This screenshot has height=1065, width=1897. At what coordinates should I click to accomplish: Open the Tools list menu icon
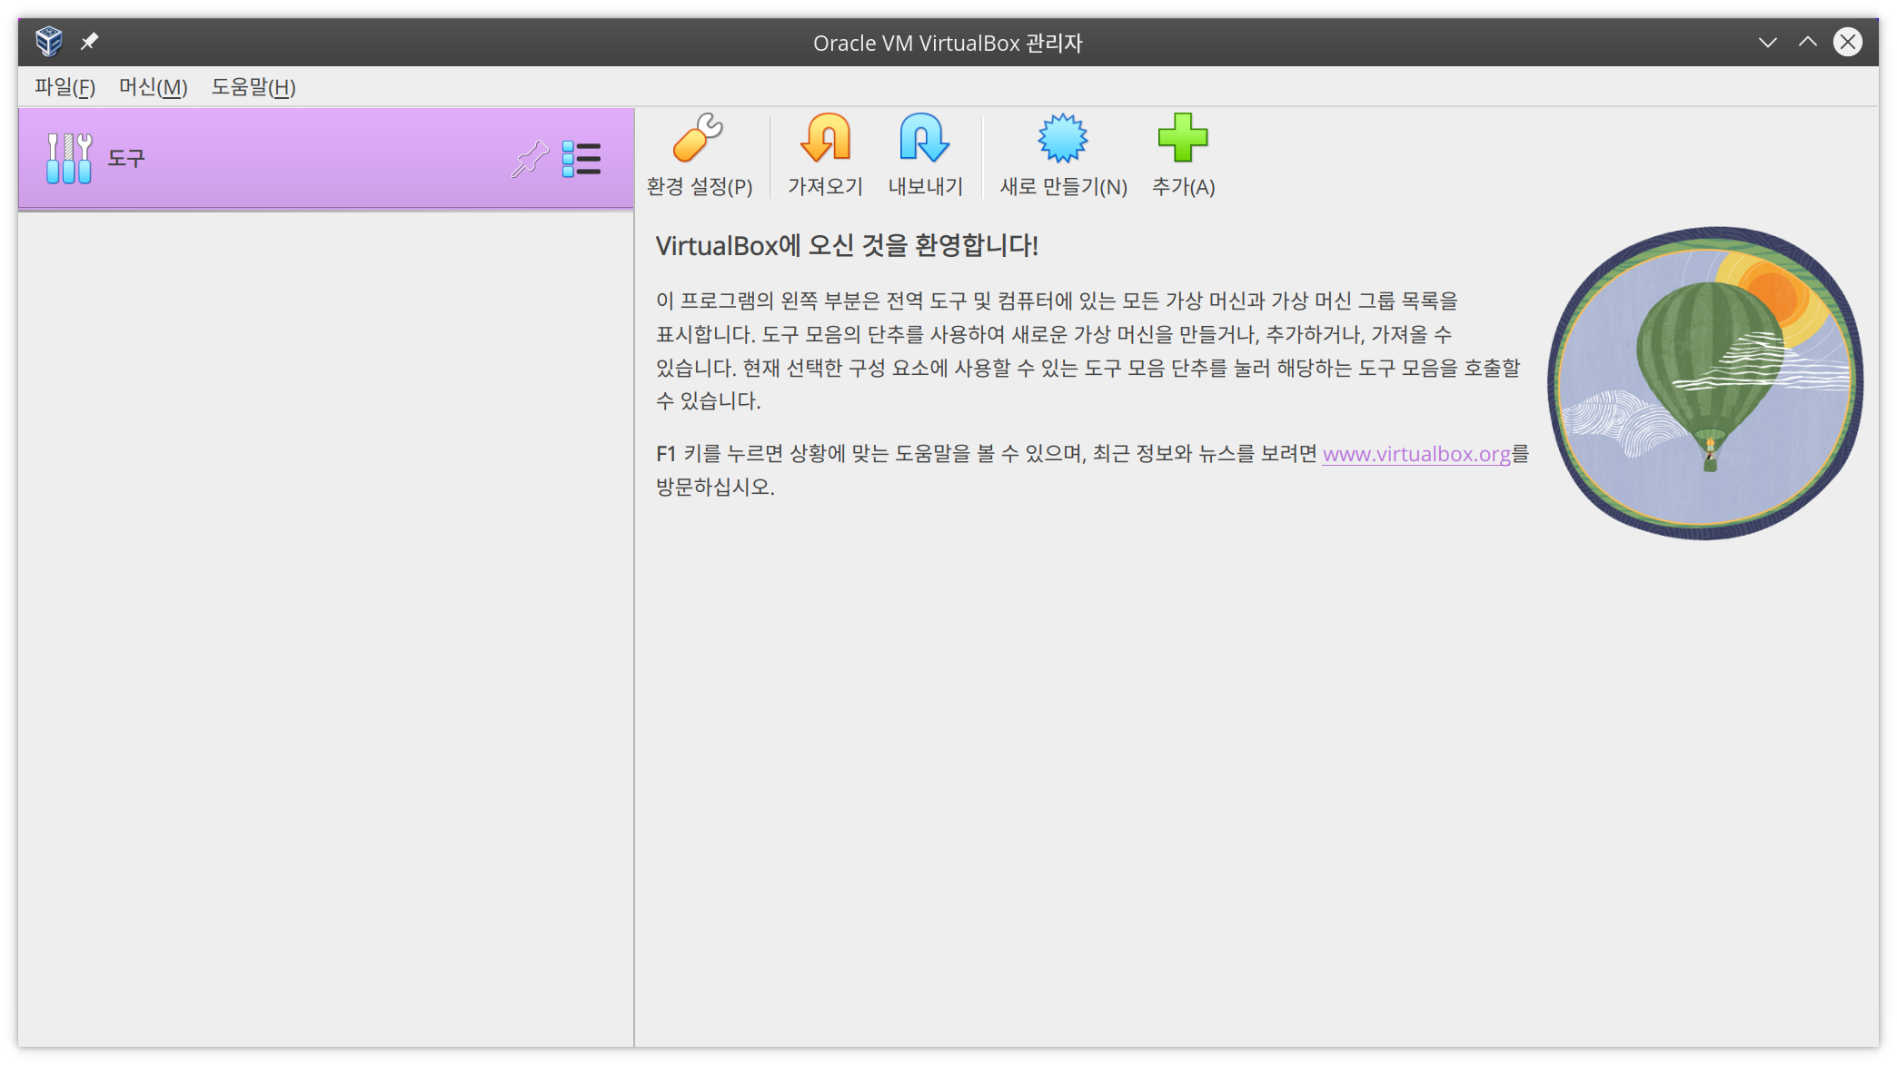[x=581, y=159]
